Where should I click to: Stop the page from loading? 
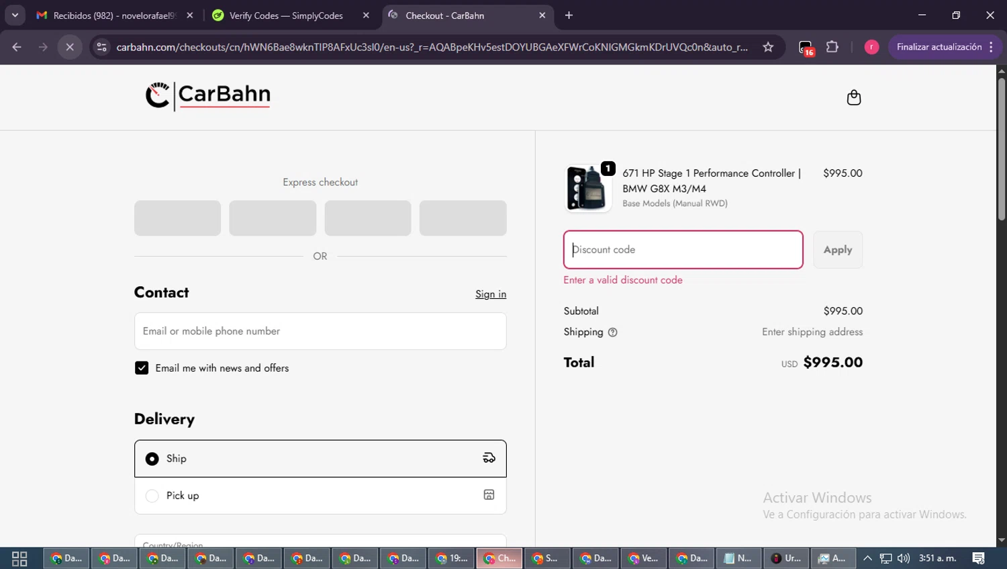[x=70, y=47]
